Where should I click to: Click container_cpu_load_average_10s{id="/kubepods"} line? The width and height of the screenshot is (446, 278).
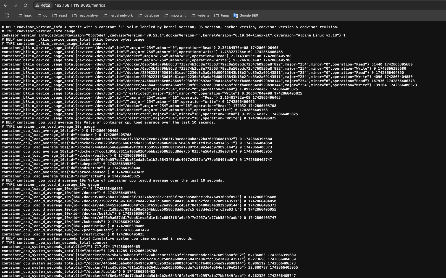[69, 164]
